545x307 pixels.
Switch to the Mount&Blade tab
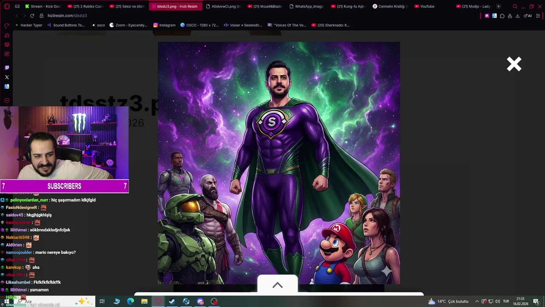click(x=264, y=6)
